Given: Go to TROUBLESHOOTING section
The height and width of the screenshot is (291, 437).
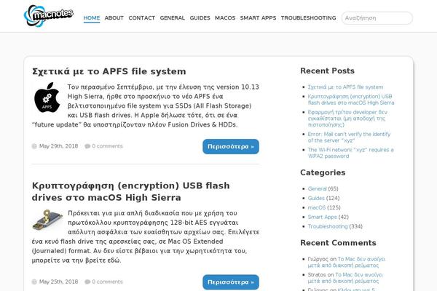Looking at the screenshot, I should tap(309, 17).
